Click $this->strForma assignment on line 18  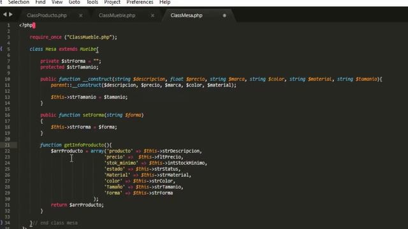click(84, 127)
